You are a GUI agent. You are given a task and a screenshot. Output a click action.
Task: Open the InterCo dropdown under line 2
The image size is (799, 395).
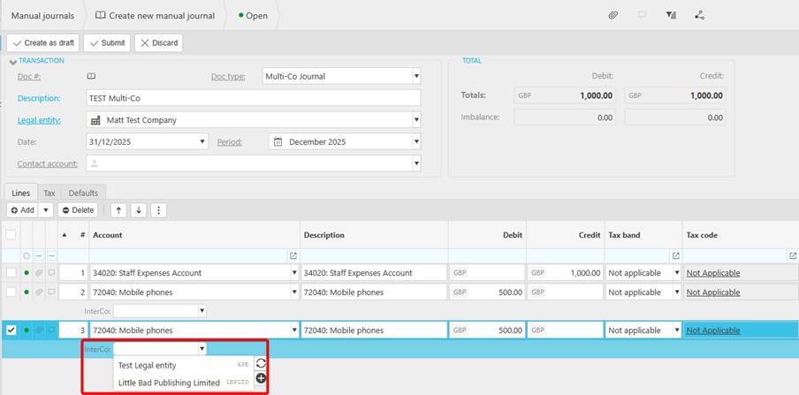[x=202, y=311]
